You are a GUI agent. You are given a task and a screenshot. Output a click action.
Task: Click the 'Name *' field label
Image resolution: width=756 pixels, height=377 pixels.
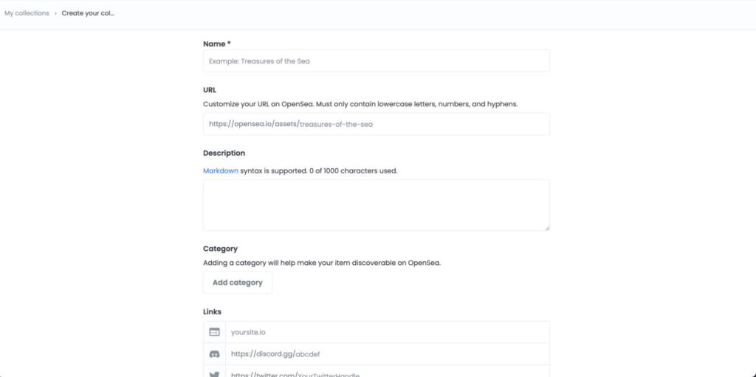[x=217, y=44]
